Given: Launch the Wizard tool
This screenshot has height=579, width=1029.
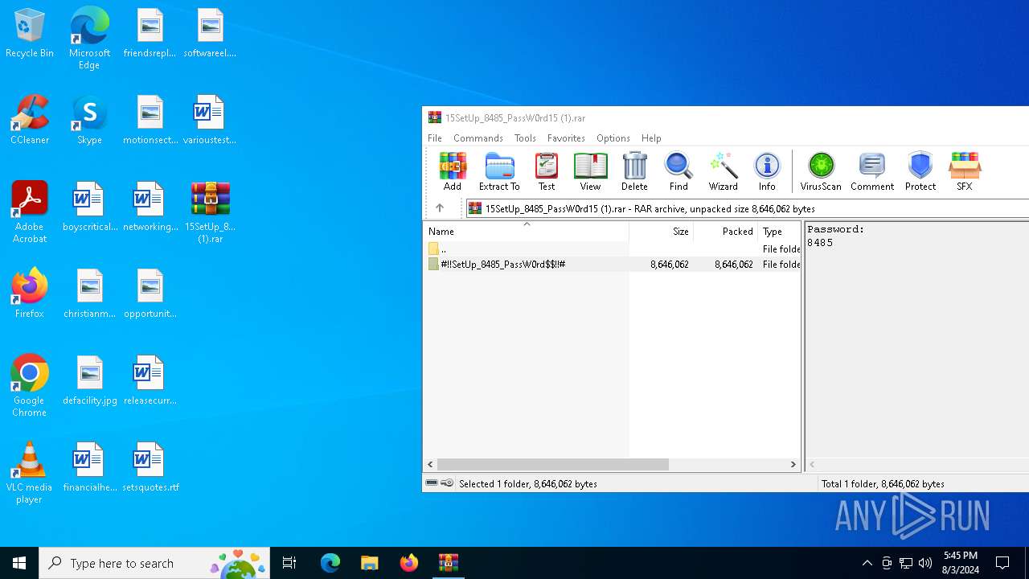Looking at the screenshot, I should tap(723, 172).
